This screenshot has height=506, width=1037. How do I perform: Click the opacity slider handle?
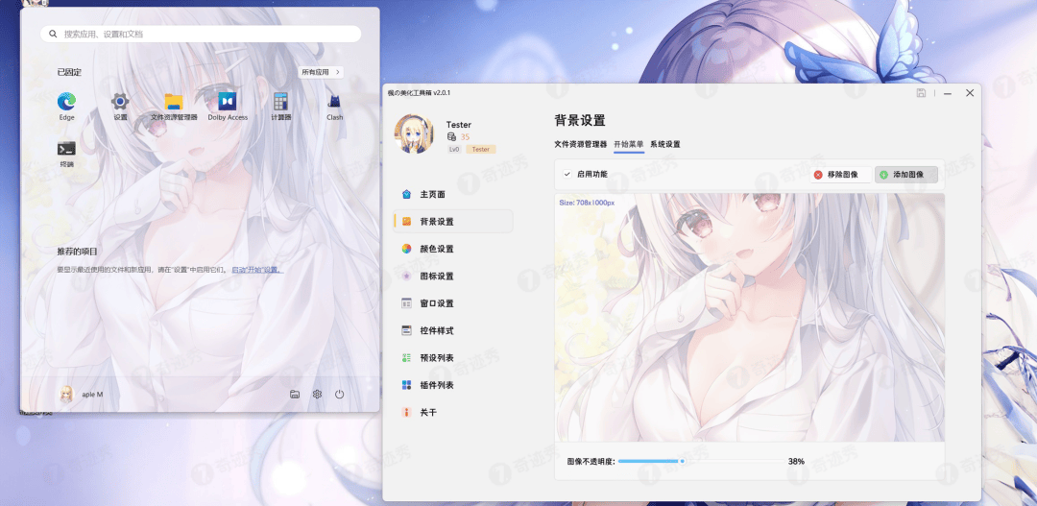click(x=682, y=461)
